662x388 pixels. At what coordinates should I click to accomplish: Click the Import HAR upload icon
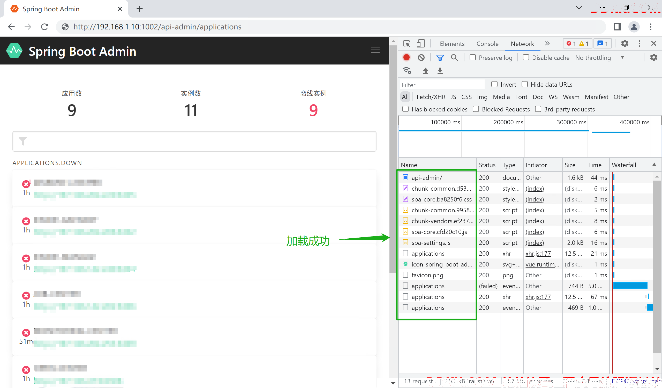click(425, 70)
